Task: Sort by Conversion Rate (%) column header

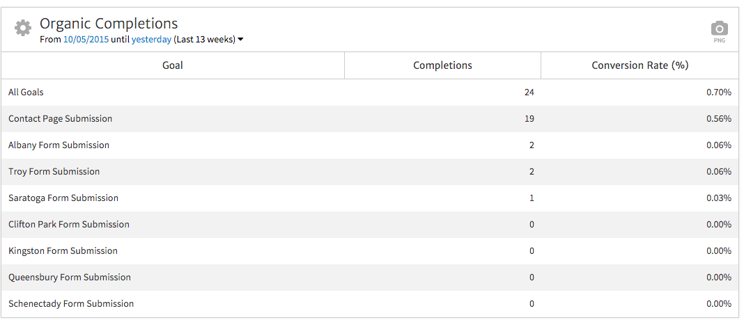Action: pyautogui.click(x=640, y=65)
